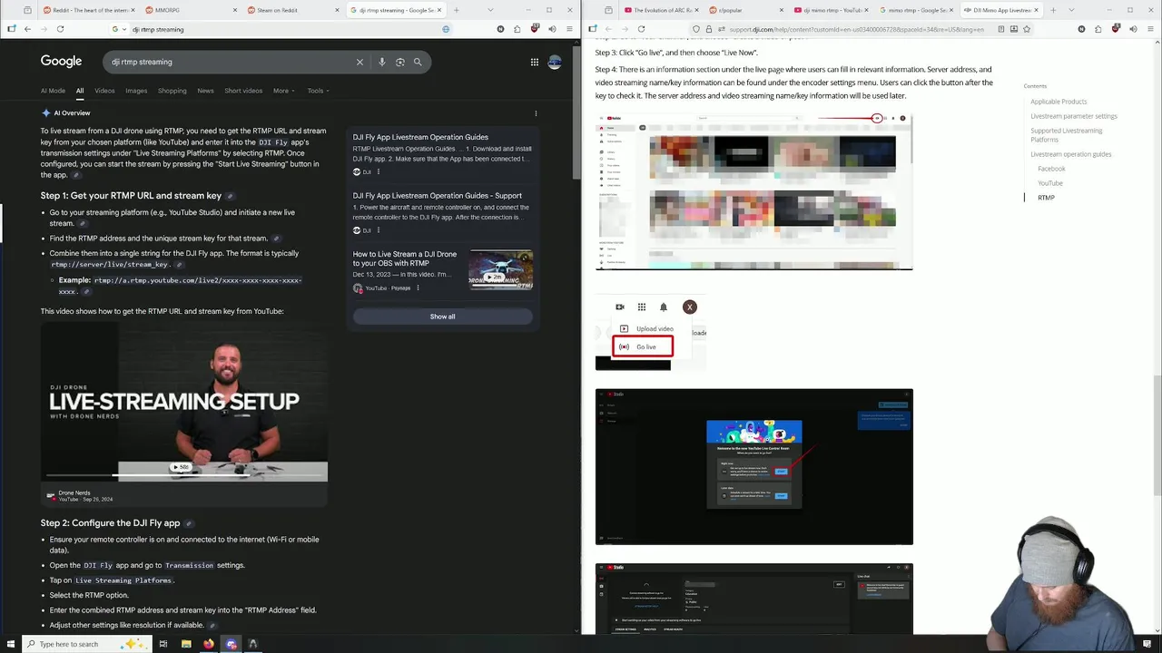
Task: Open YouTube Studio screenshot on DJI page
Action: pyautogui.click(x=753, y=467)
